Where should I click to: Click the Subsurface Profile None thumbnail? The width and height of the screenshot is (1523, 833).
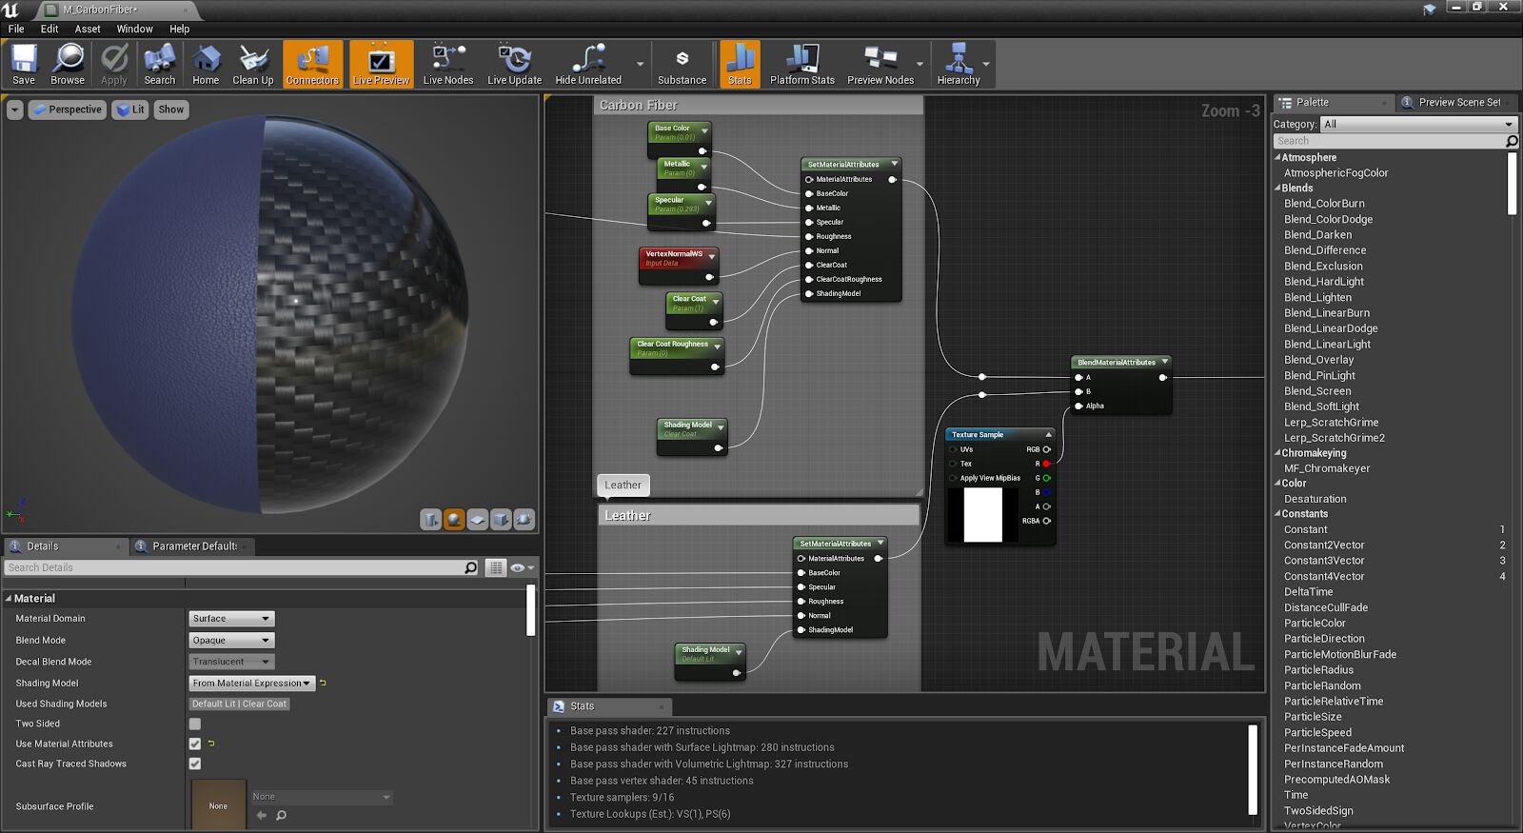[x=218, y=805]
